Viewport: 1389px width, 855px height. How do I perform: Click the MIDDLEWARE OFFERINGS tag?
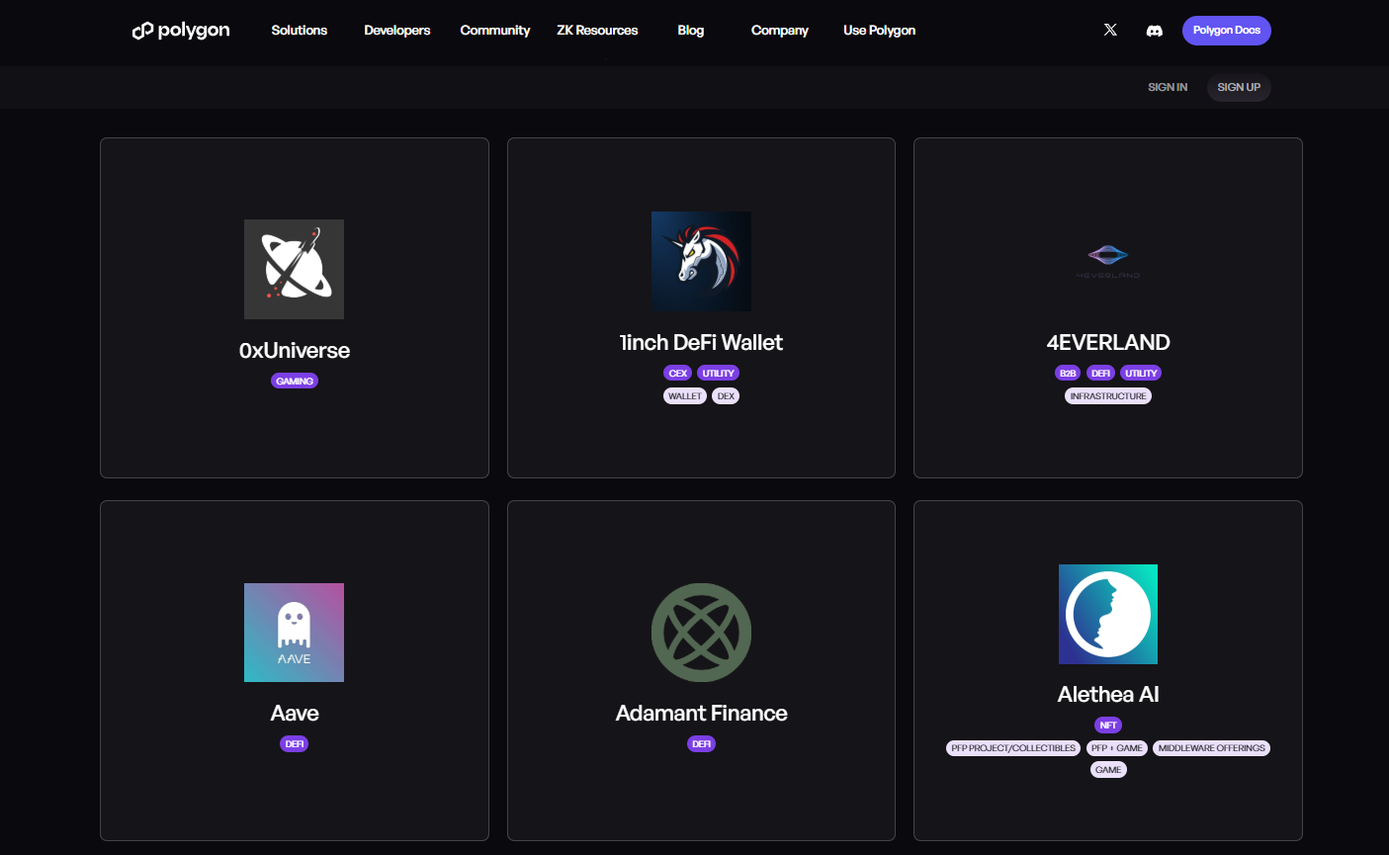(1212, 748)
